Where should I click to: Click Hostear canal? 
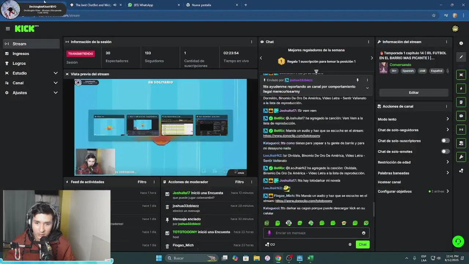tap(389, 182)
